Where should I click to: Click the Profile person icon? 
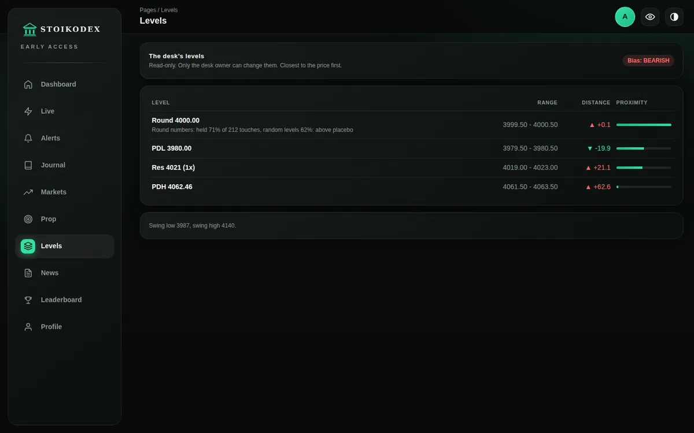point(28,327)
